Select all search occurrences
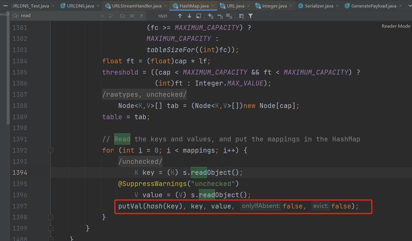412x241 pixels. [229, 16]
